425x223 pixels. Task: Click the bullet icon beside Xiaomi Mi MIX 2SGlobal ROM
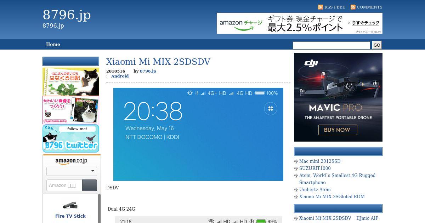pyautogui.click(x=296, y=197)
